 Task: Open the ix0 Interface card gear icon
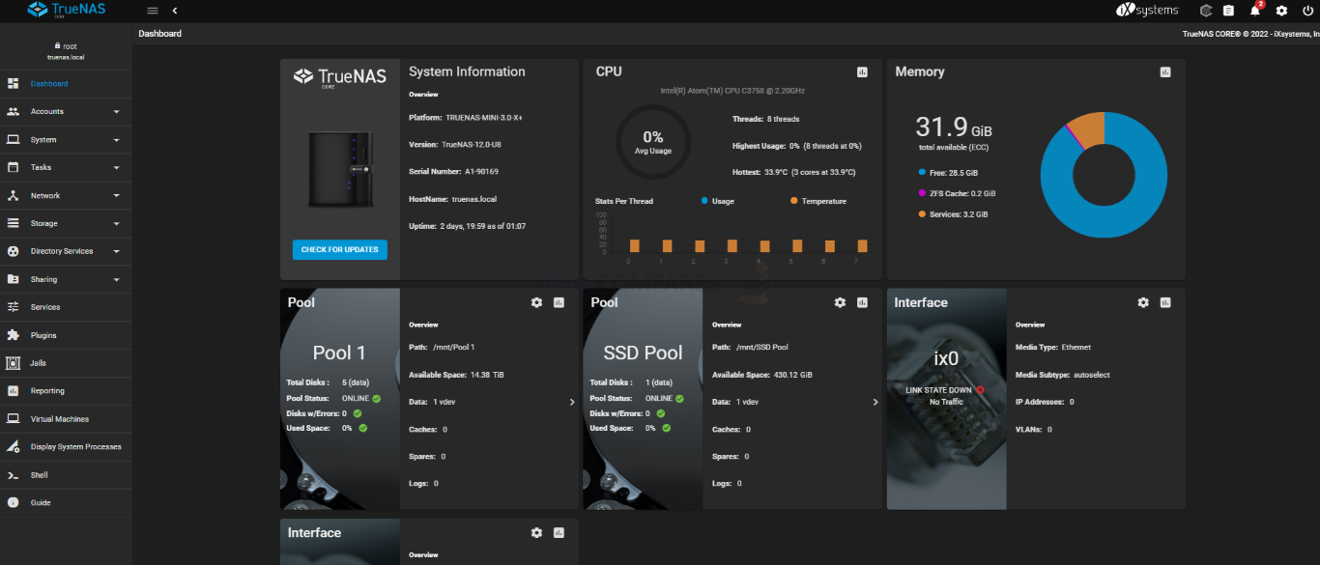coord(1143,302)
